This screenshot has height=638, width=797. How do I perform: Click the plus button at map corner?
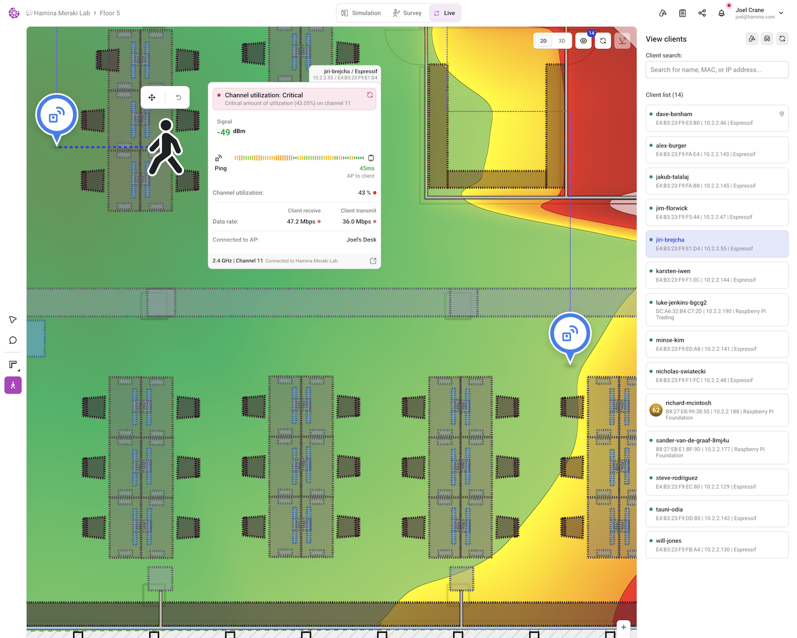point(624,627)
